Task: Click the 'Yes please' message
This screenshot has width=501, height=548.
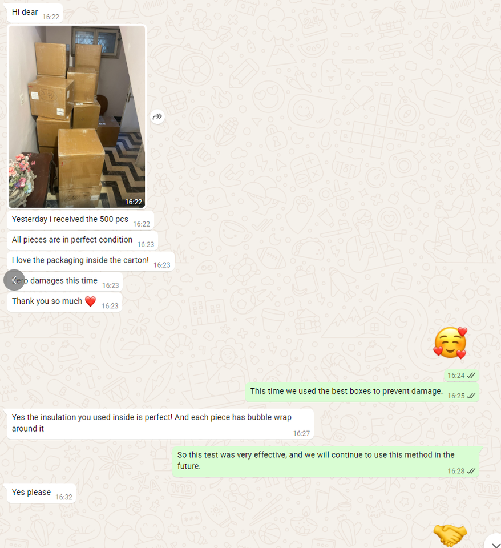Action: click(x=41, y=493)
